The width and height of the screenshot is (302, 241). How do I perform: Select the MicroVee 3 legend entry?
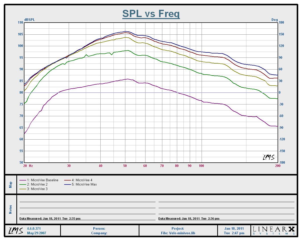37,189
